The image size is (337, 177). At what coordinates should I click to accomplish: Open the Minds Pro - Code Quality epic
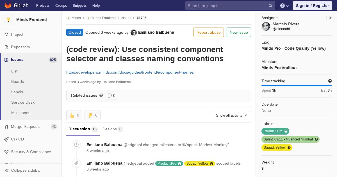[x=293, y=48]
